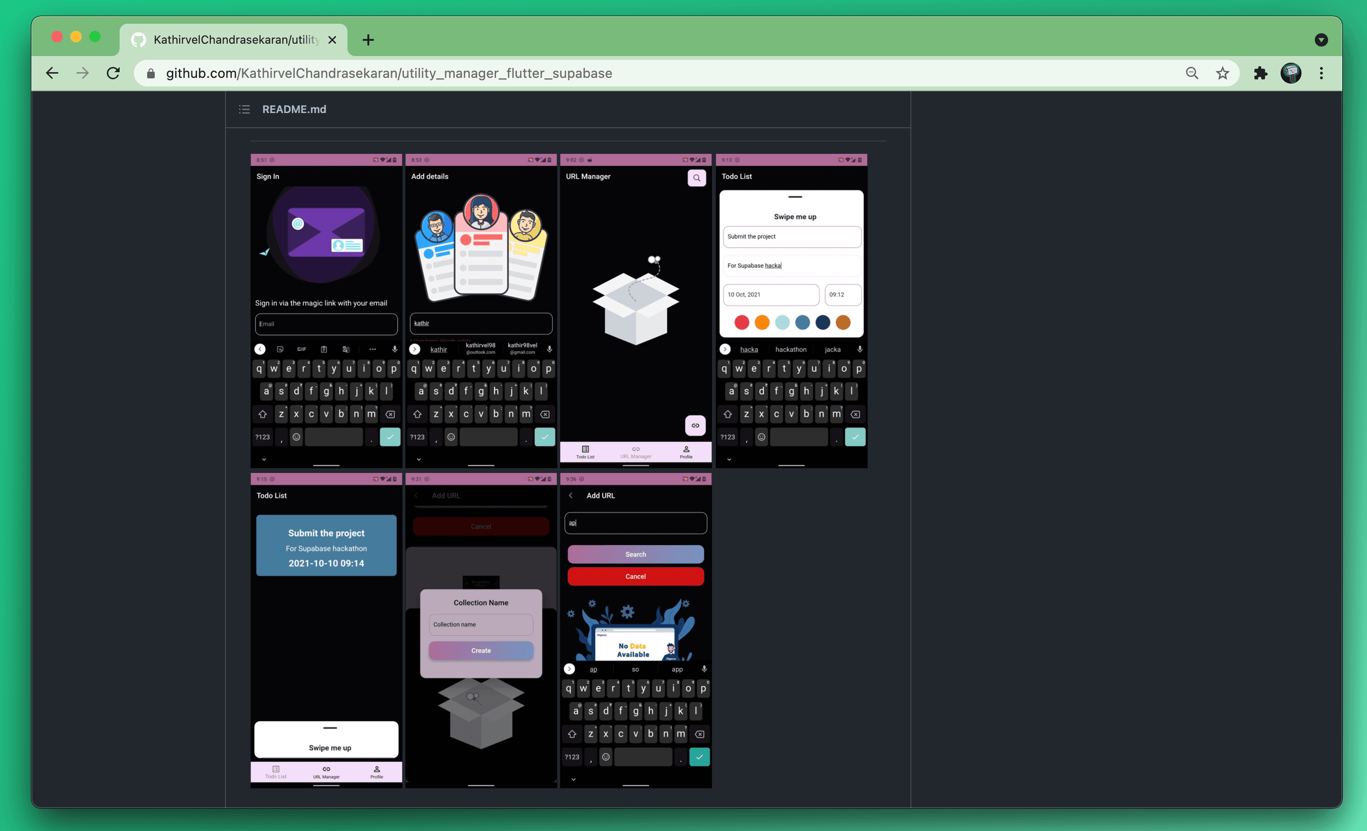Open a new browser tab

(x=368, y=40)
